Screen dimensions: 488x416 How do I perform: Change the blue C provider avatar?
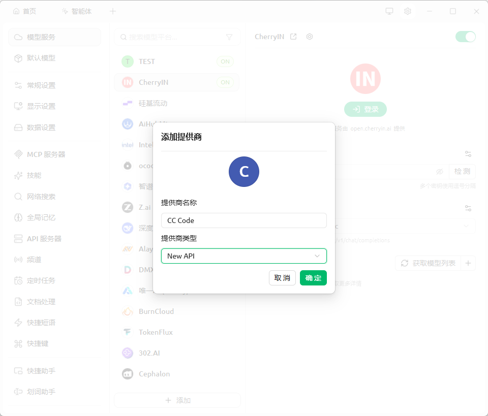click(243, 172)
